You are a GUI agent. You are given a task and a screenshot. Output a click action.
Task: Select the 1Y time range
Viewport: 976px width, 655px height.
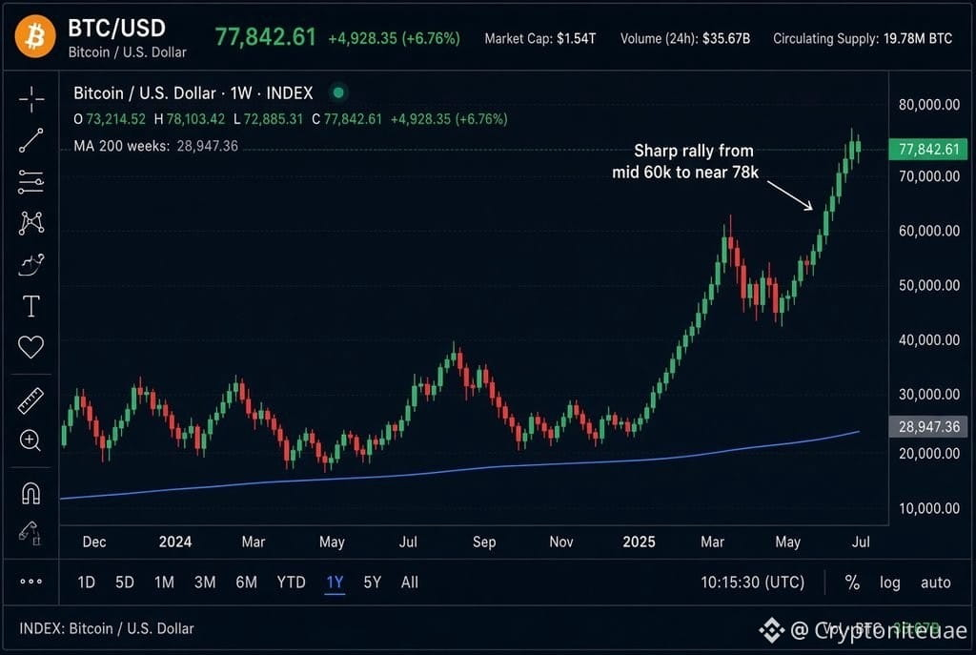point(335,583)
